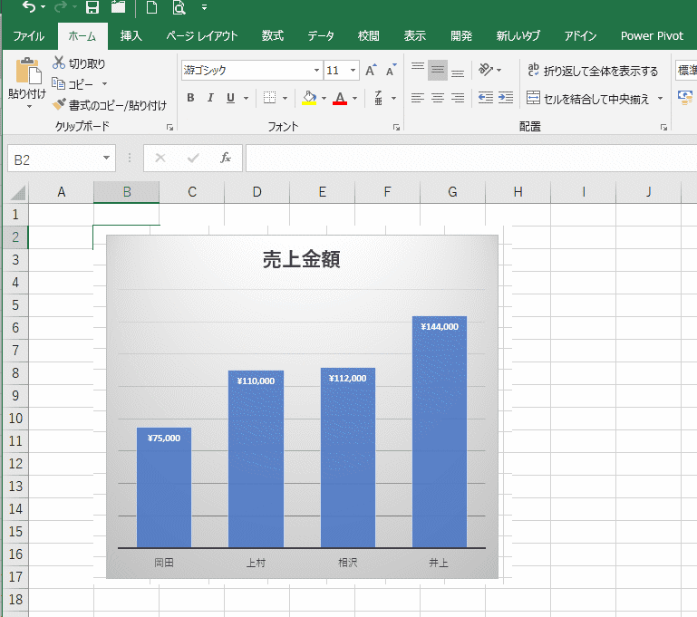Switch to the Power Pivot tab
697x617 pixels.
click(652, 36)
